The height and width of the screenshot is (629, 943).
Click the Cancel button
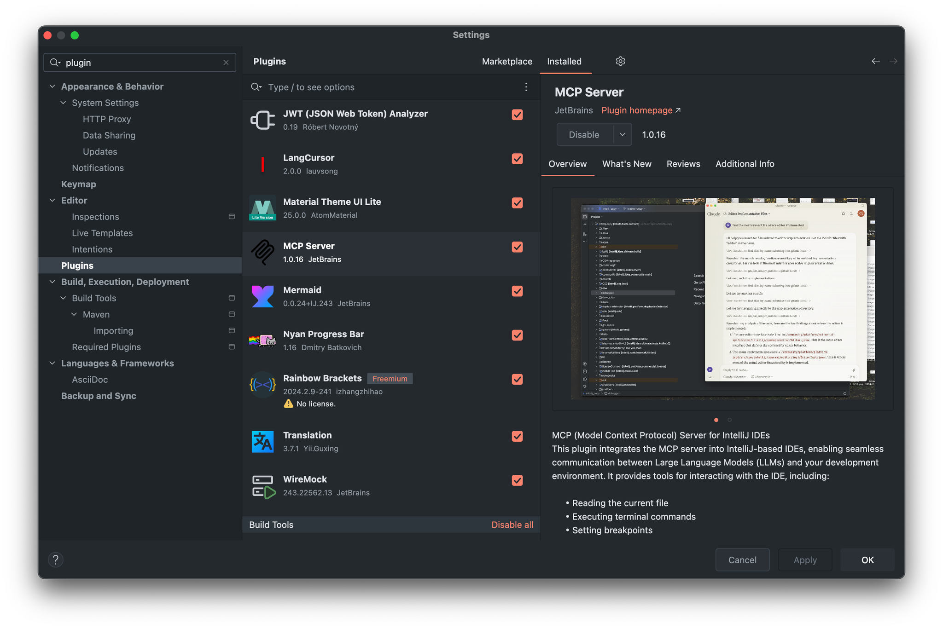click(742, 560)
